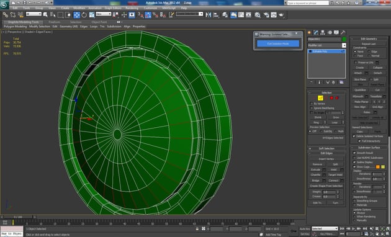Switch to the Object Paint ribbon tab
The width and height of the screenshot is (391, 237).
tap(99, 22)
